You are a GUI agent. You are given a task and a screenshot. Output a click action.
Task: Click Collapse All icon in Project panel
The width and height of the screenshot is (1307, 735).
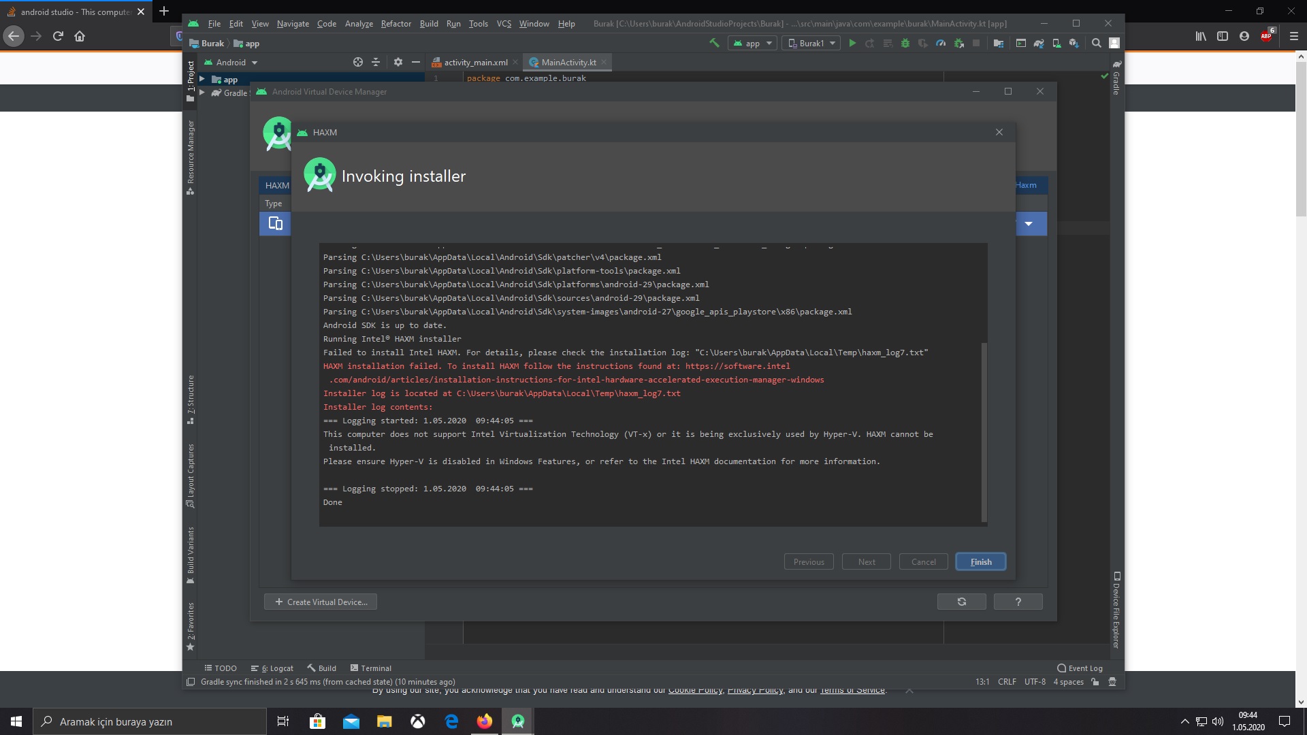376,62
